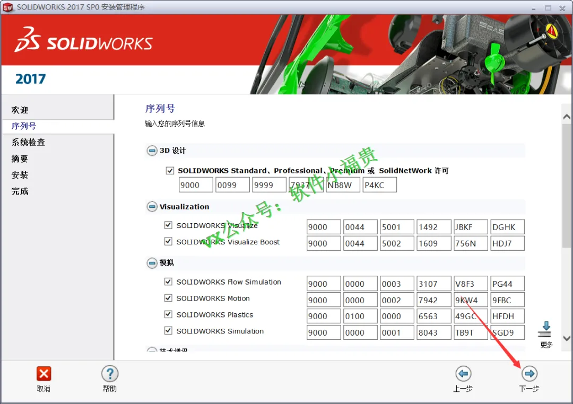
Task: Click Visualize serial field JBKF
Action: tap(471, 227)
